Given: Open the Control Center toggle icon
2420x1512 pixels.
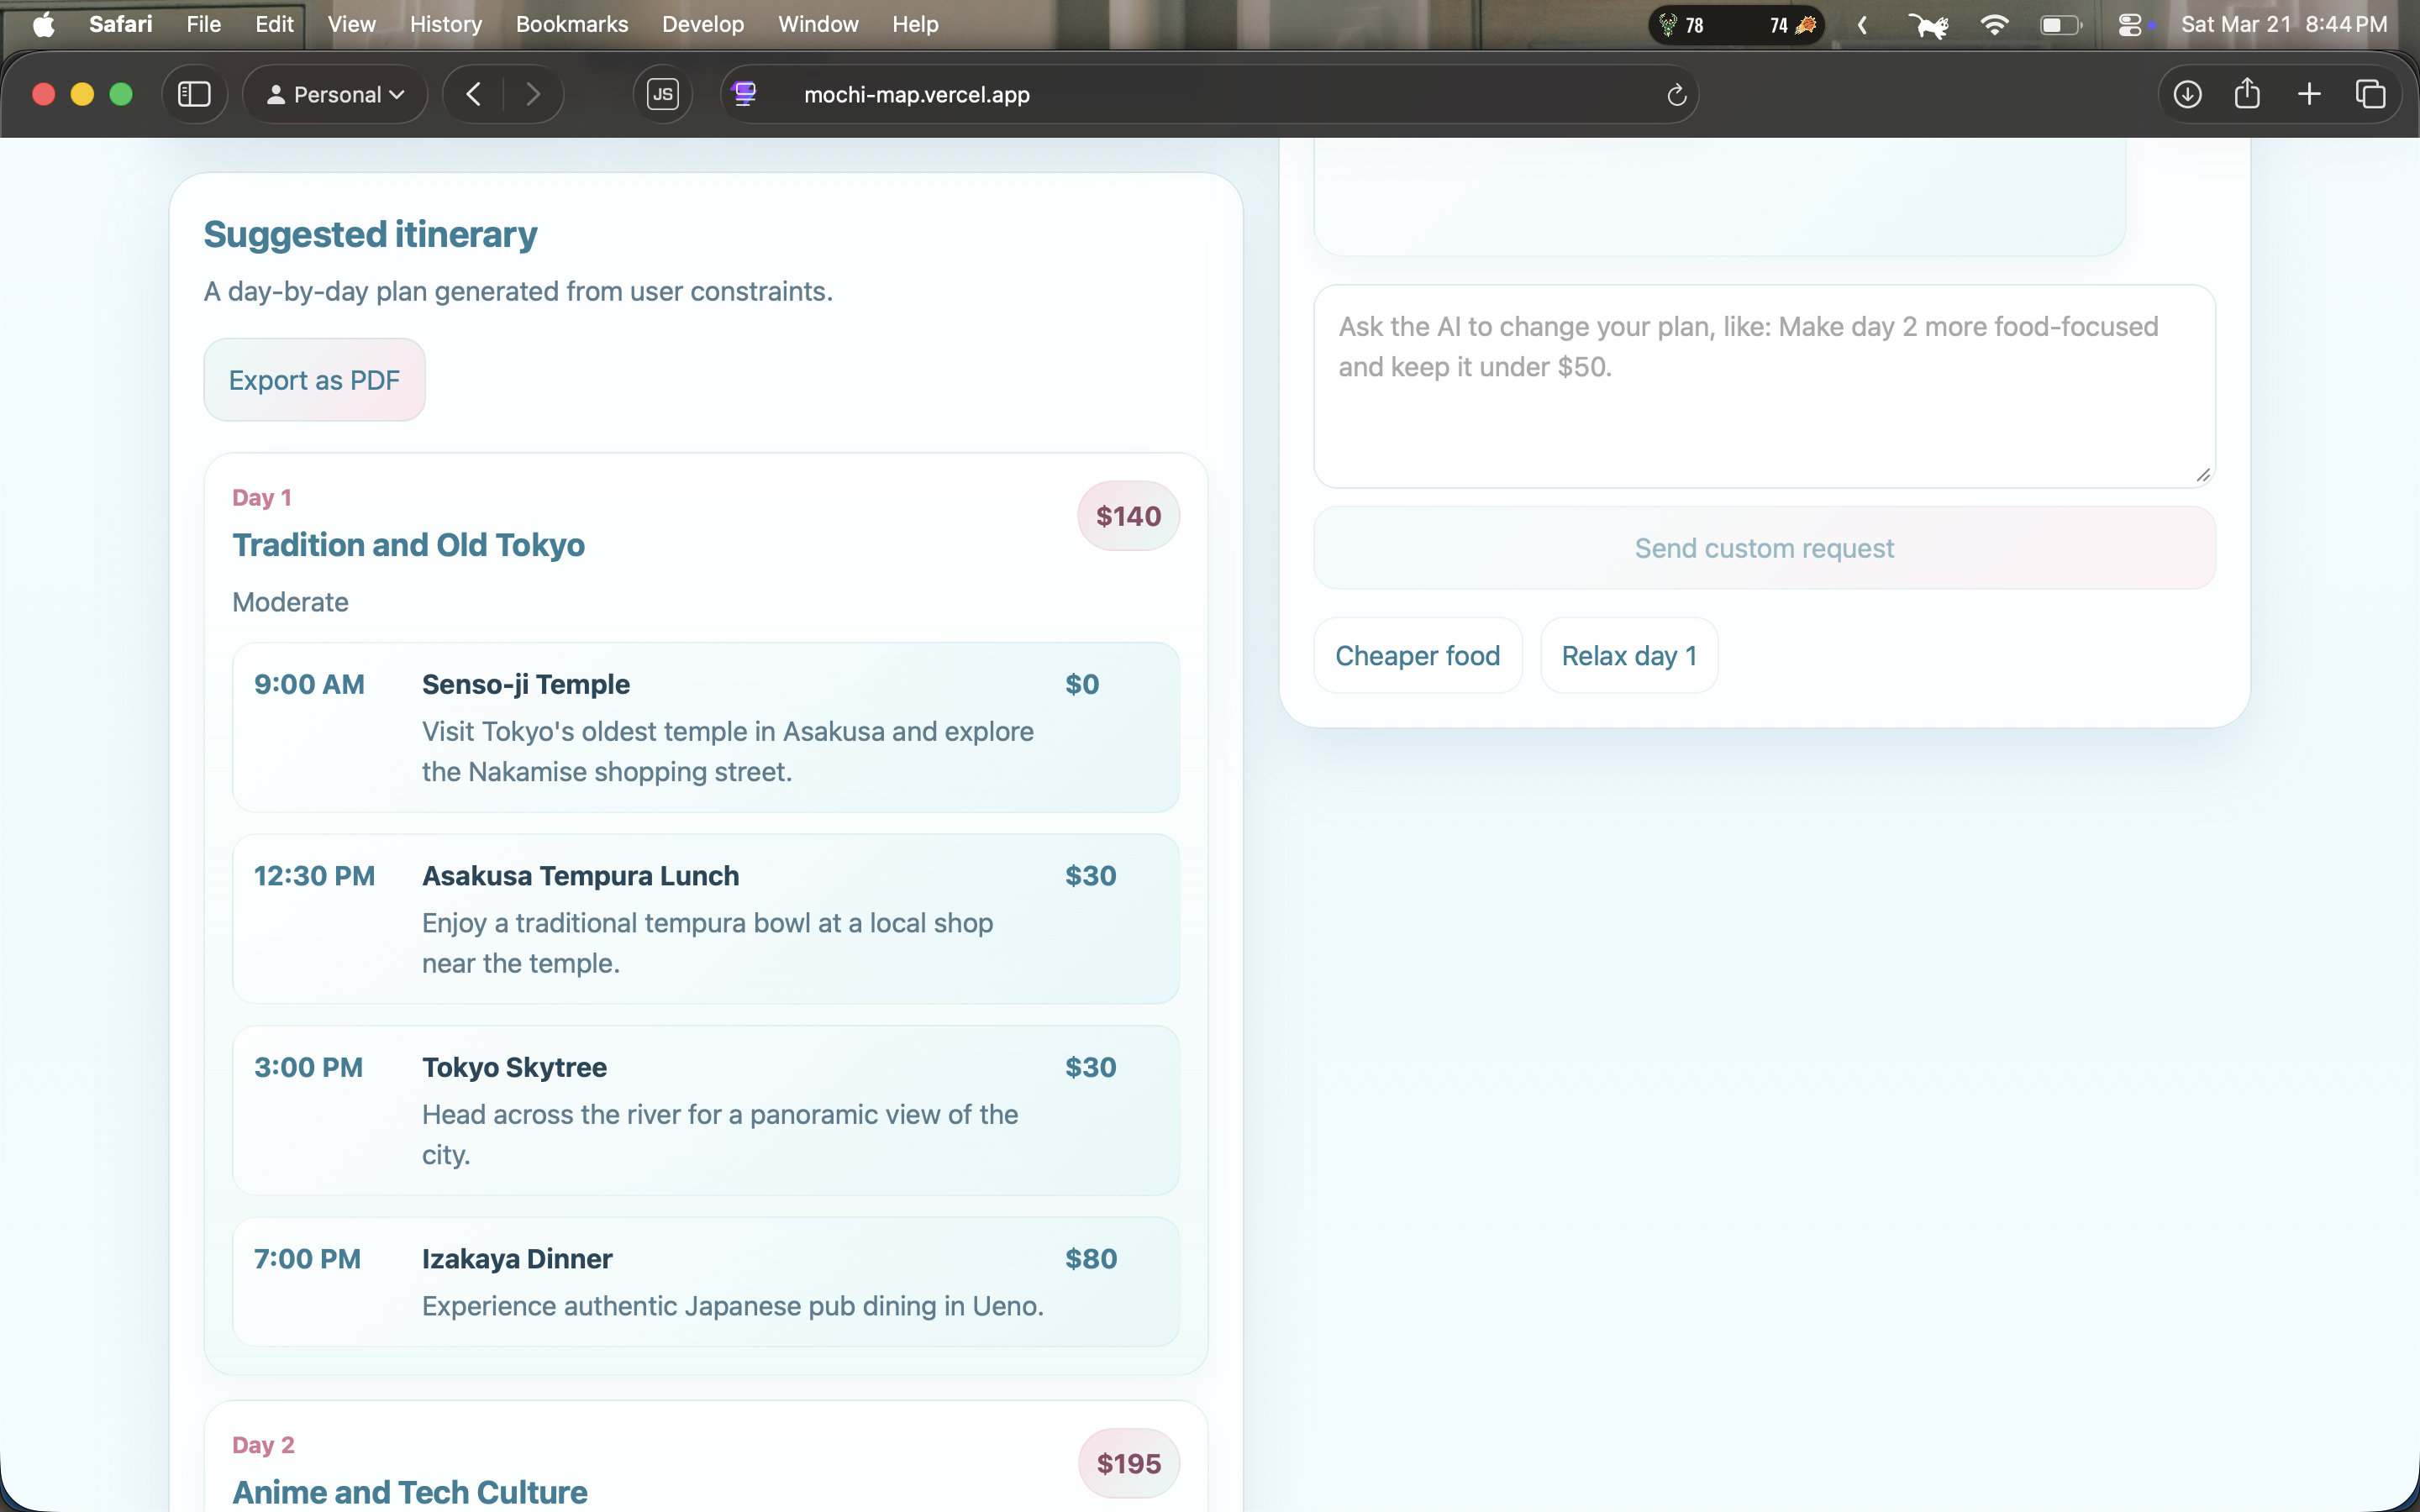Looking at the screenshot, I should (2130, 24).
